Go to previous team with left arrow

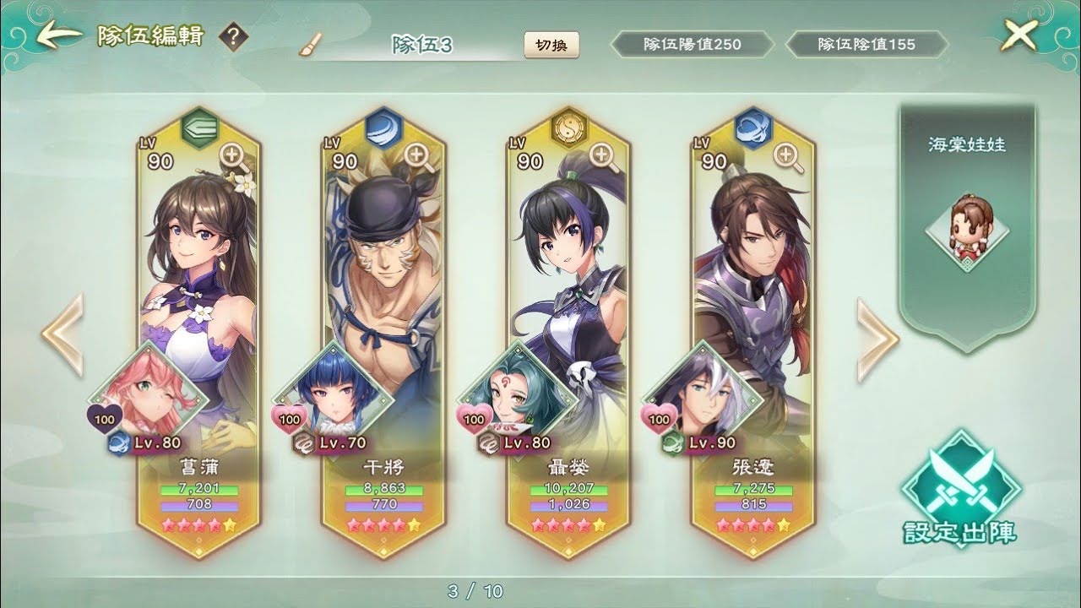(x=62, y=335)
